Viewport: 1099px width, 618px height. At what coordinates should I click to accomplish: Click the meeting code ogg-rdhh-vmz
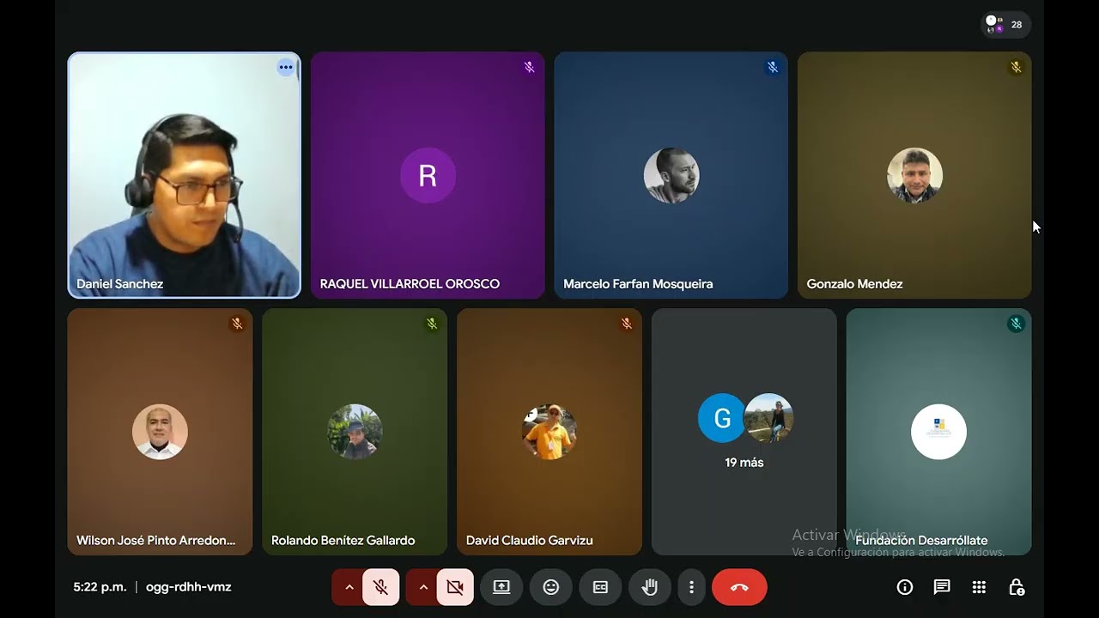click(189, 587)
